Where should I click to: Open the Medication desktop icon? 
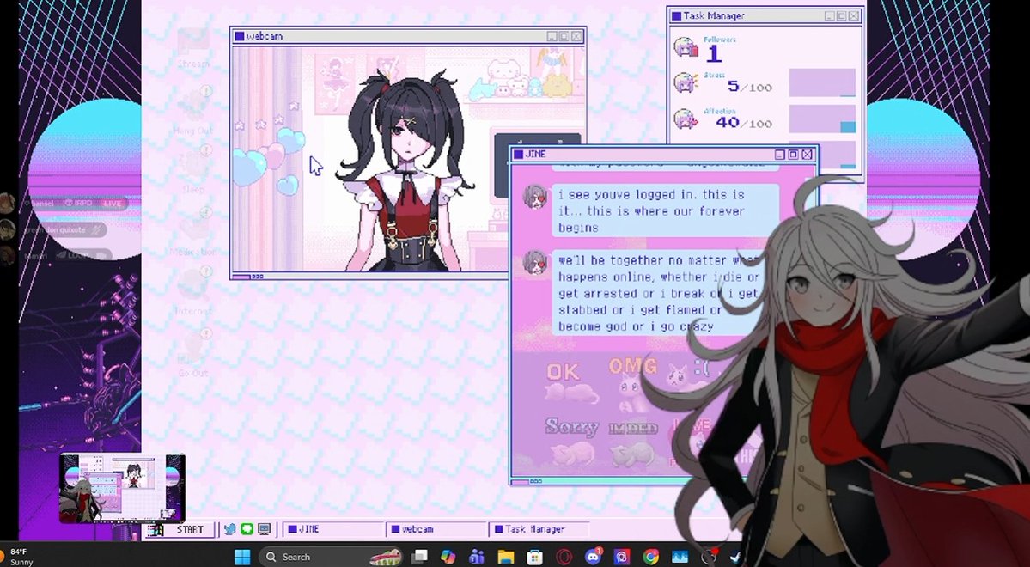pyautogui.click(x=193, y=232)
